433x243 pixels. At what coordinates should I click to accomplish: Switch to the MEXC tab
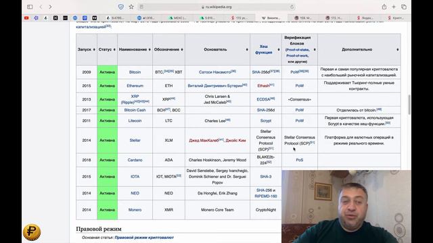[178, 18]
